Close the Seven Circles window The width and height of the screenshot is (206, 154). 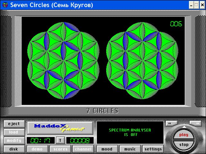(202, 5)
